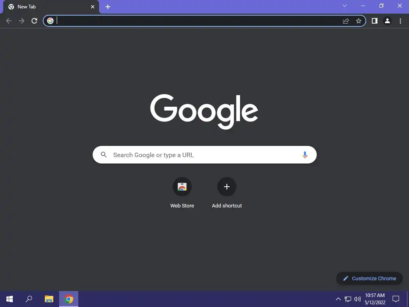Viewport: 409px width, 307px height.
Task: Click the back navigation arrow
Action: tap(9, 21)
